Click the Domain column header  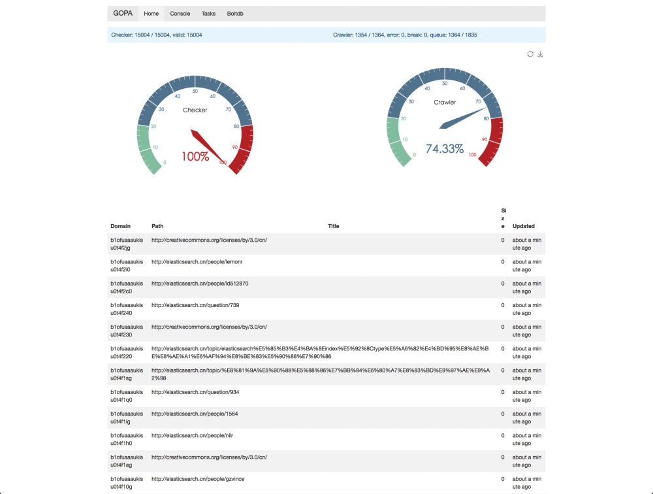pyautogui.click(x=120, y=226)
